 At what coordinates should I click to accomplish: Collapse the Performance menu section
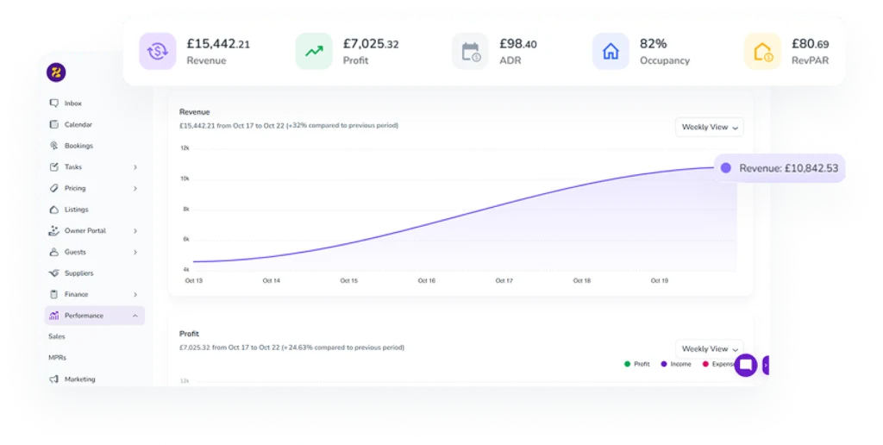pyautogui.click(x=135, y=316)
